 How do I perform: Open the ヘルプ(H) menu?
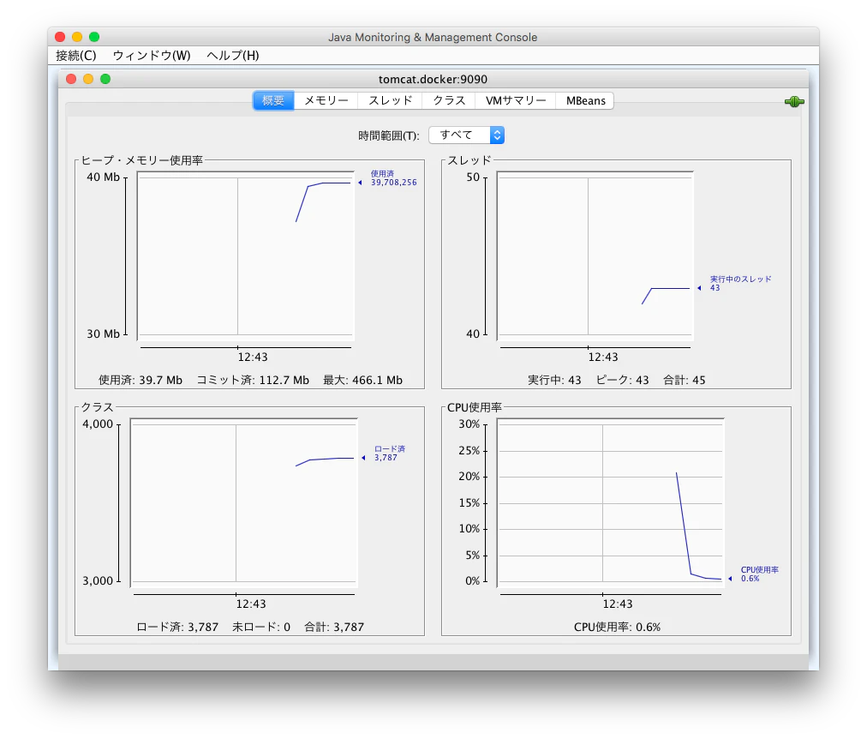(x=233, y=56)
